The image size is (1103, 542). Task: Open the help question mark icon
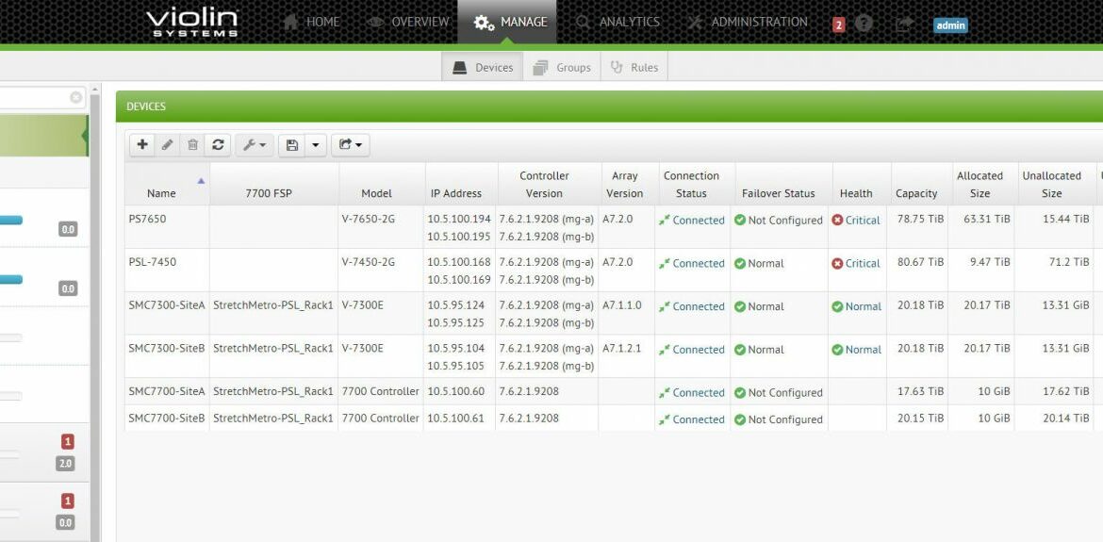pyautogui.click(x=864, y=24)
